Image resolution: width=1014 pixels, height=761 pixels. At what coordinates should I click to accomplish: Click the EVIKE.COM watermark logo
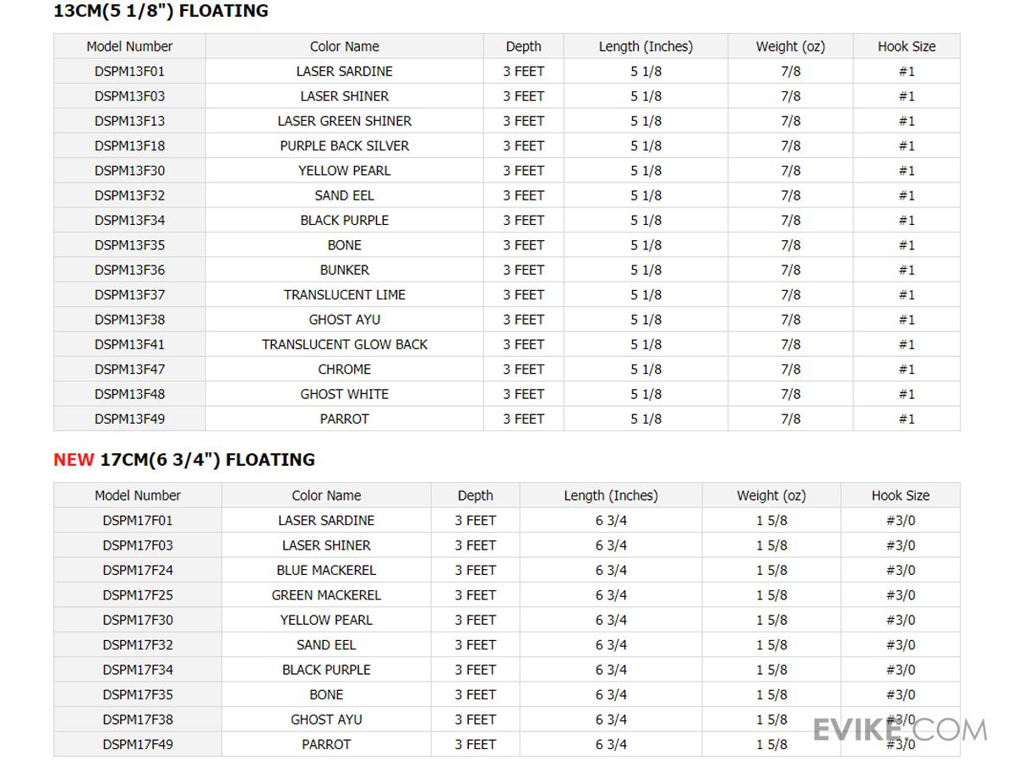click(899, 730)
